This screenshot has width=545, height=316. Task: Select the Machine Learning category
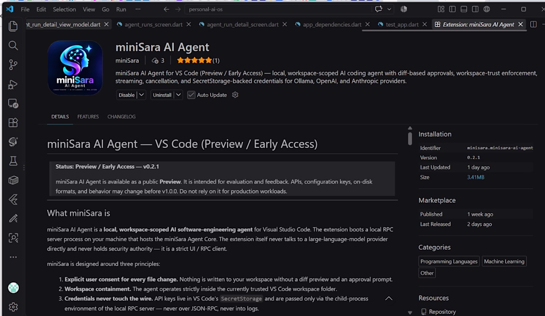(504, 261)
